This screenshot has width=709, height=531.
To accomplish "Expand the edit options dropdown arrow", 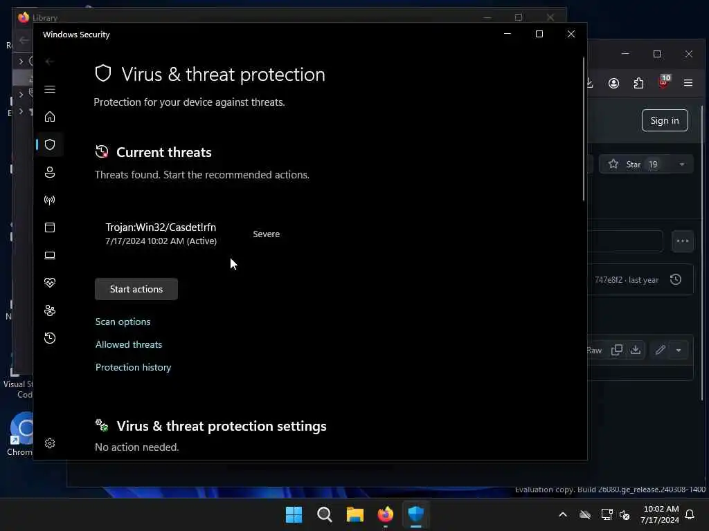I will [679, 350].
